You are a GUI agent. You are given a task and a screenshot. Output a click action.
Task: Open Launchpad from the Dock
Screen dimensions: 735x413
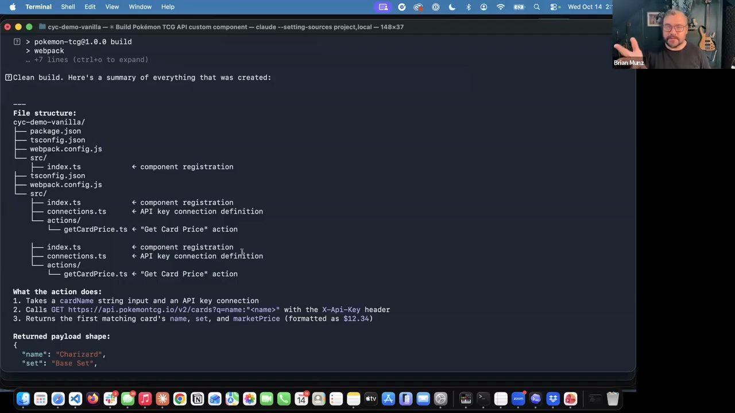[x=40, y=399]
